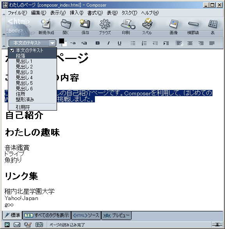Toggle underline formatting button

pyautogui.click(x=120, y=43)
